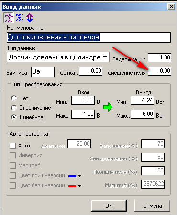Click the Выход Мин. field -1.24
The width and height of the screenshot is (177, 215).
pyautogui.click(x=143, y=101)
